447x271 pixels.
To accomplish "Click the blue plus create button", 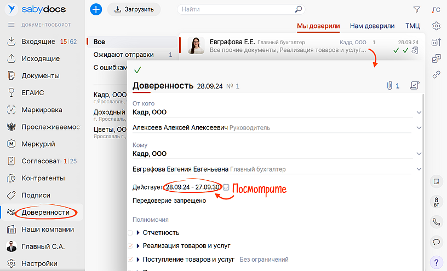I will click(x=96, y=9).
